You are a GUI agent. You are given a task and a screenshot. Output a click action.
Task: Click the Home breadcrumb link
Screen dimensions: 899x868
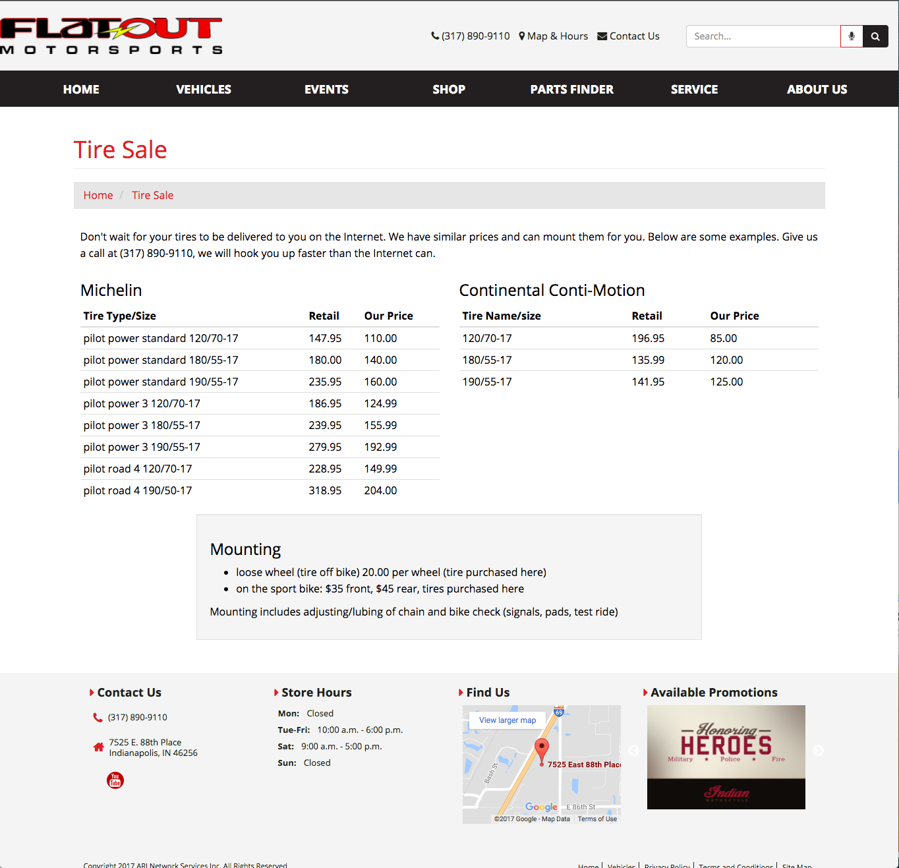click(98, 195)
